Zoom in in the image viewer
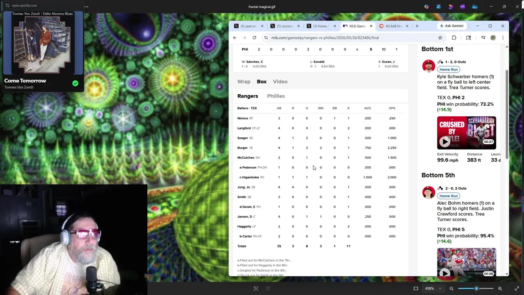The width and height of the screenshot is (524, 295). (500, 288)
